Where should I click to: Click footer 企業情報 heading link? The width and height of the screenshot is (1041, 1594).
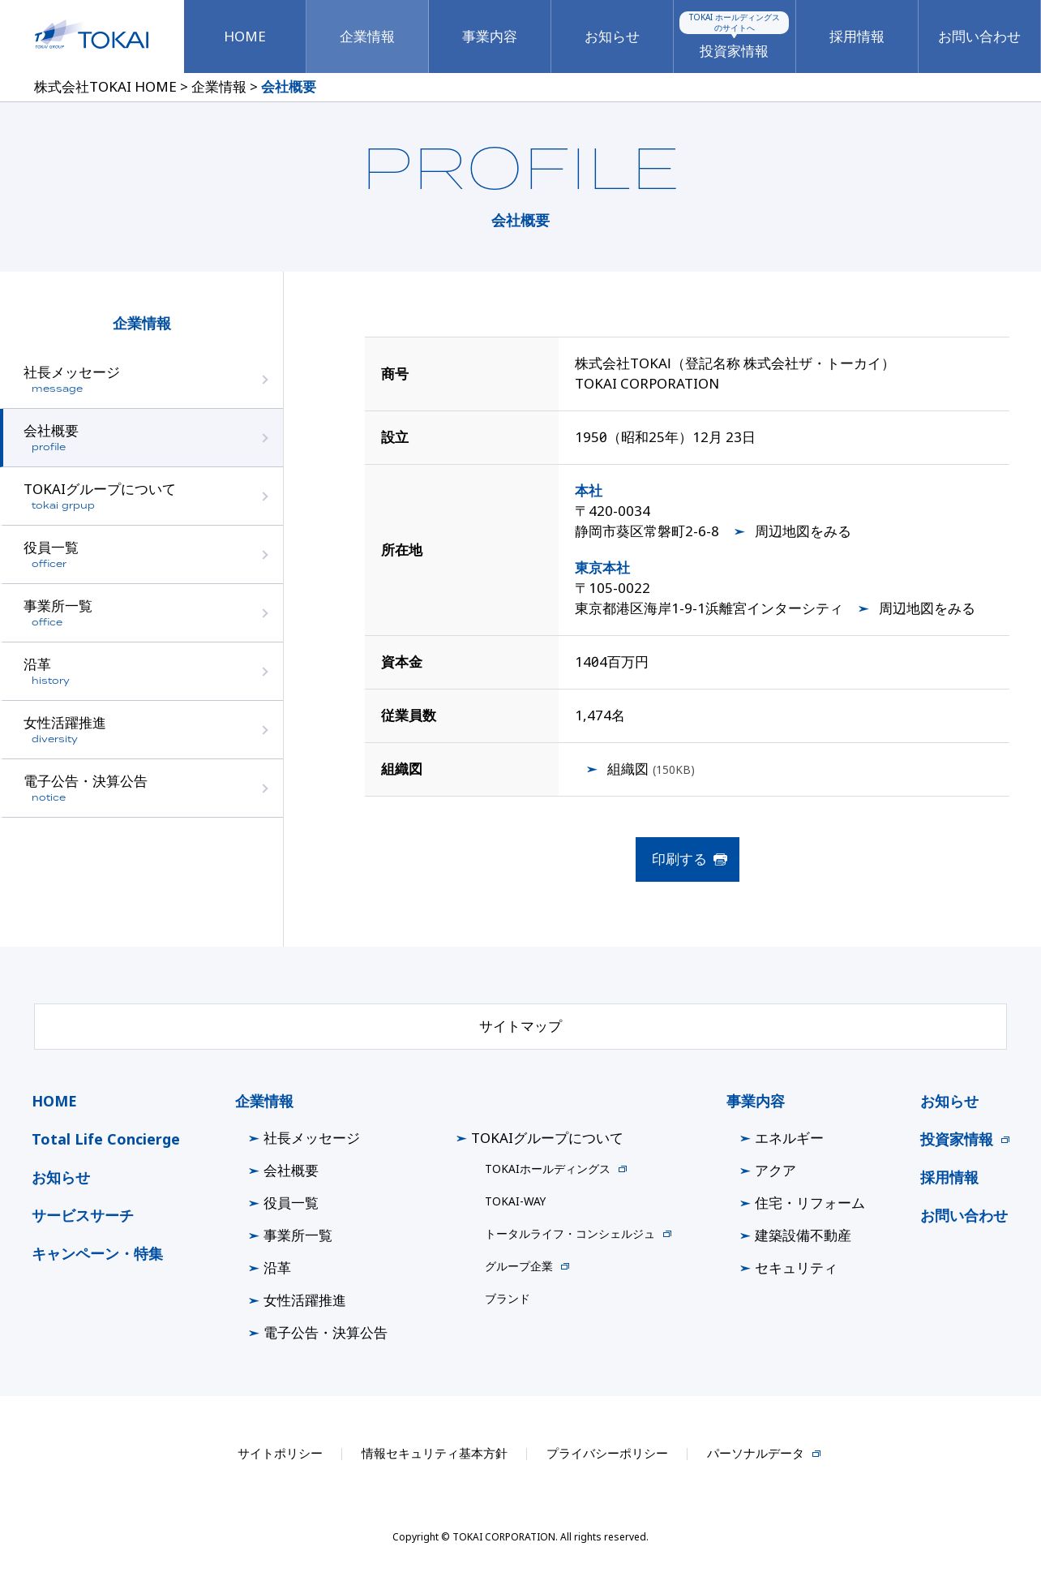(264, 1101)
